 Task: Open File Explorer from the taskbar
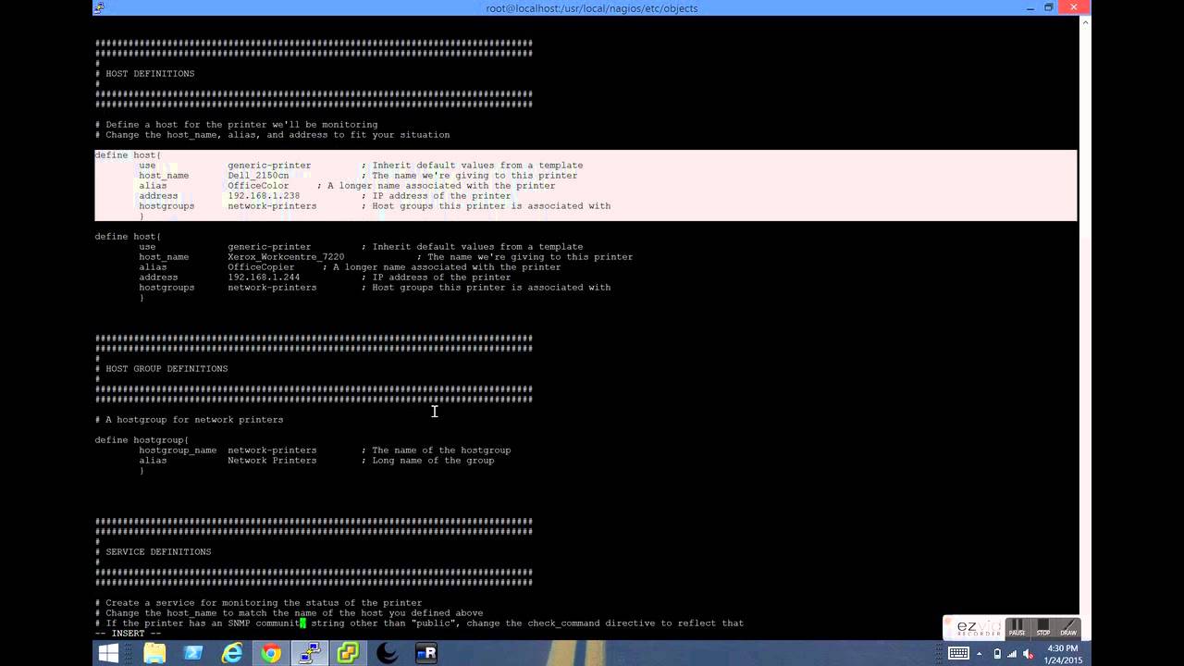pos(154,653)
